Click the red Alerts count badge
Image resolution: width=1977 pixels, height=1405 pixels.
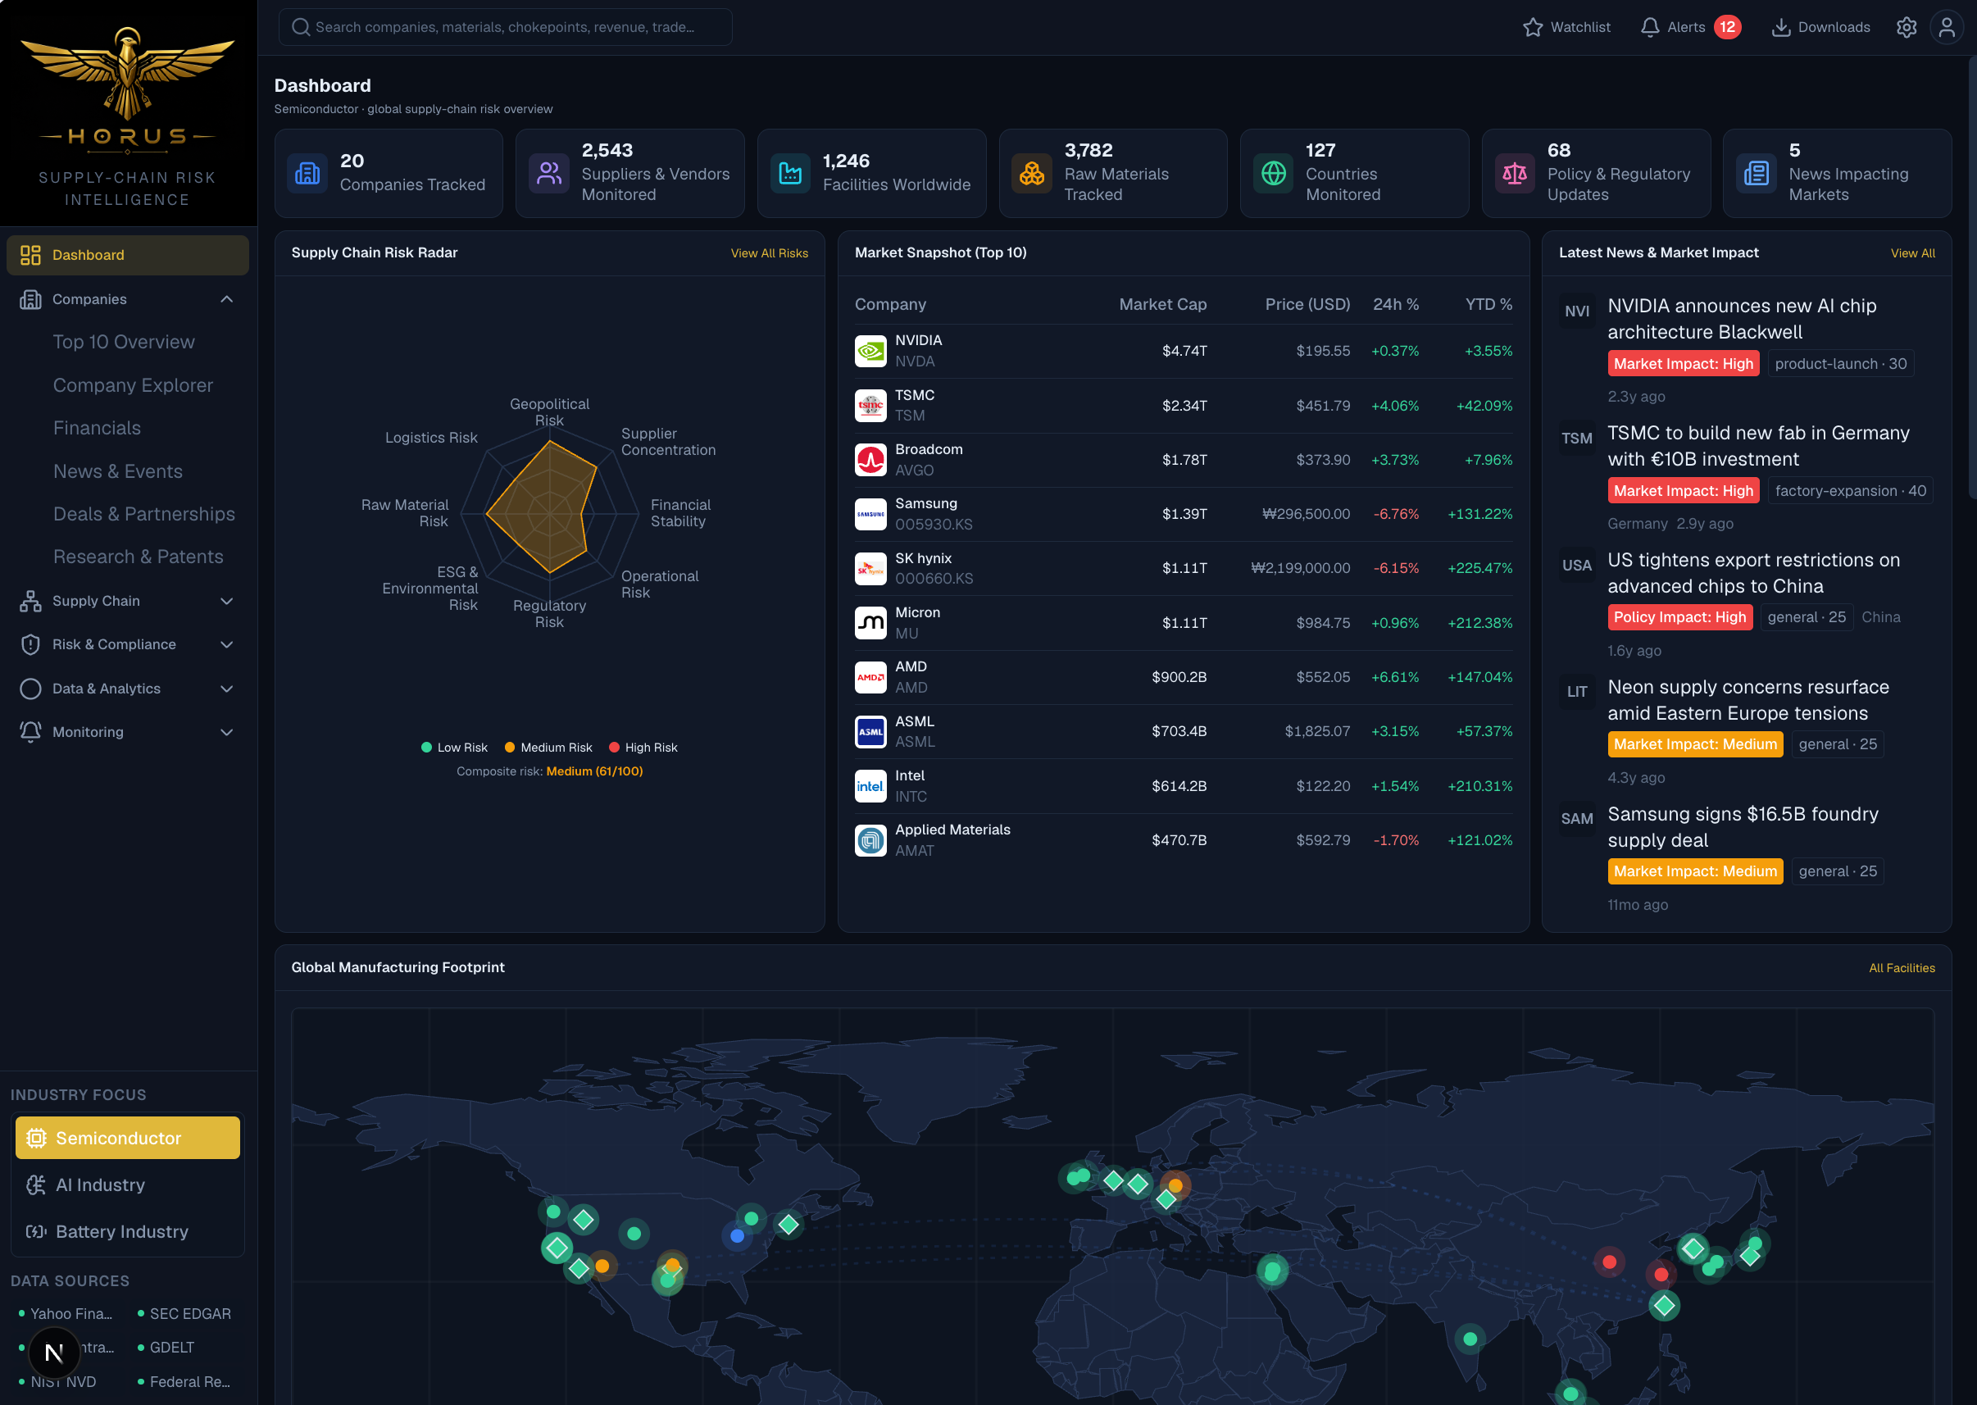click(x=1727, y=28)
